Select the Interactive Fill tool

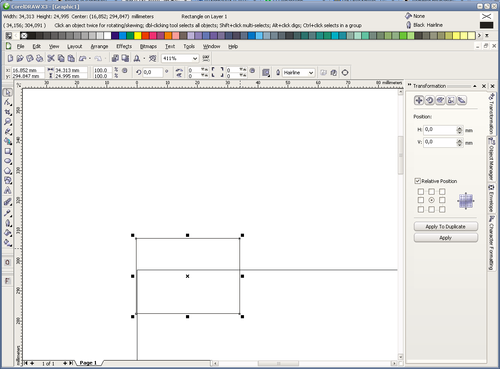tap(8, 243)
